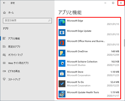The image size is (125, 101).
Task: Click the 16.0 KB size value
Action: coord(115,62)
